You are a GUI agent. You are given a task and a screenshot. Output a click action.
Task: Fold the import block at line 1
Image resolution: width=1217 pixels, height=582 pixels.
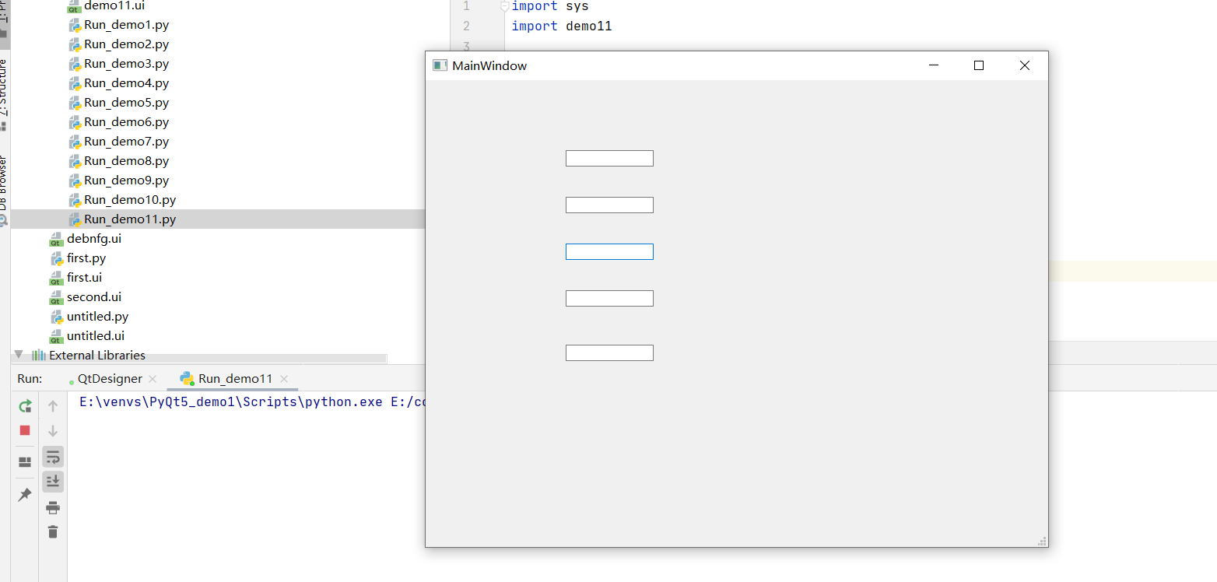click(505, 6)
